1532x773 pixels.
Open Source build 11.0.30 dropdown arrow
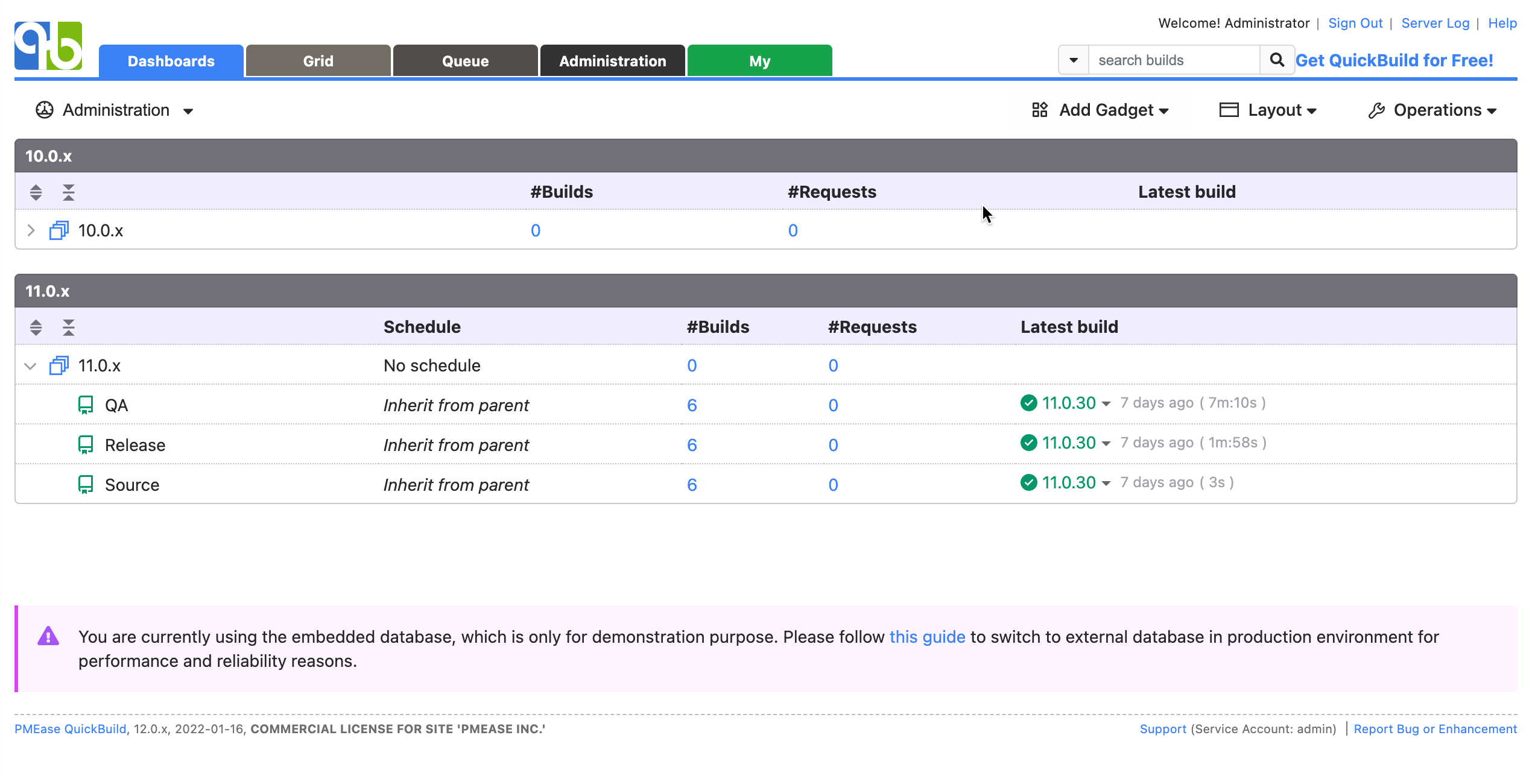point(1106,484)
